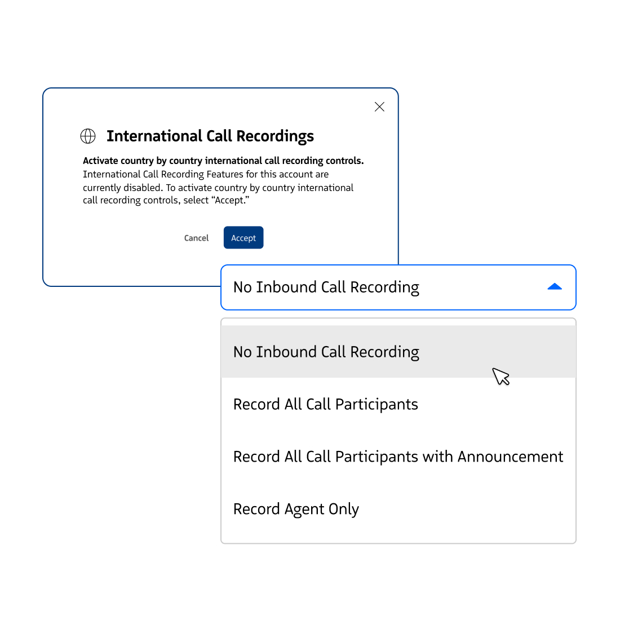Image resolution: width=620 pixels, height=620 pixels.
Task: Click the International Call Recordings heading
Action: point(210,136)
